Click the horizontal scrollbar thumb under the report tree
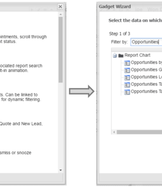This screenshot has height=187, width=162. click(x=139, y=132)
